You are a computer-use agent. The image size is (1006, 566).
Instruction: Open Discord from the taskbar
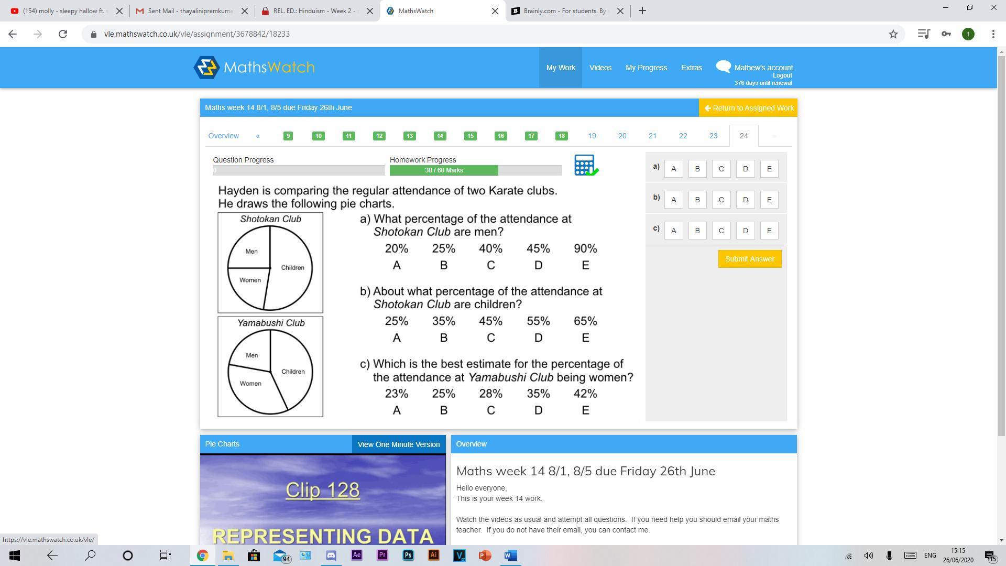(331, 556)
